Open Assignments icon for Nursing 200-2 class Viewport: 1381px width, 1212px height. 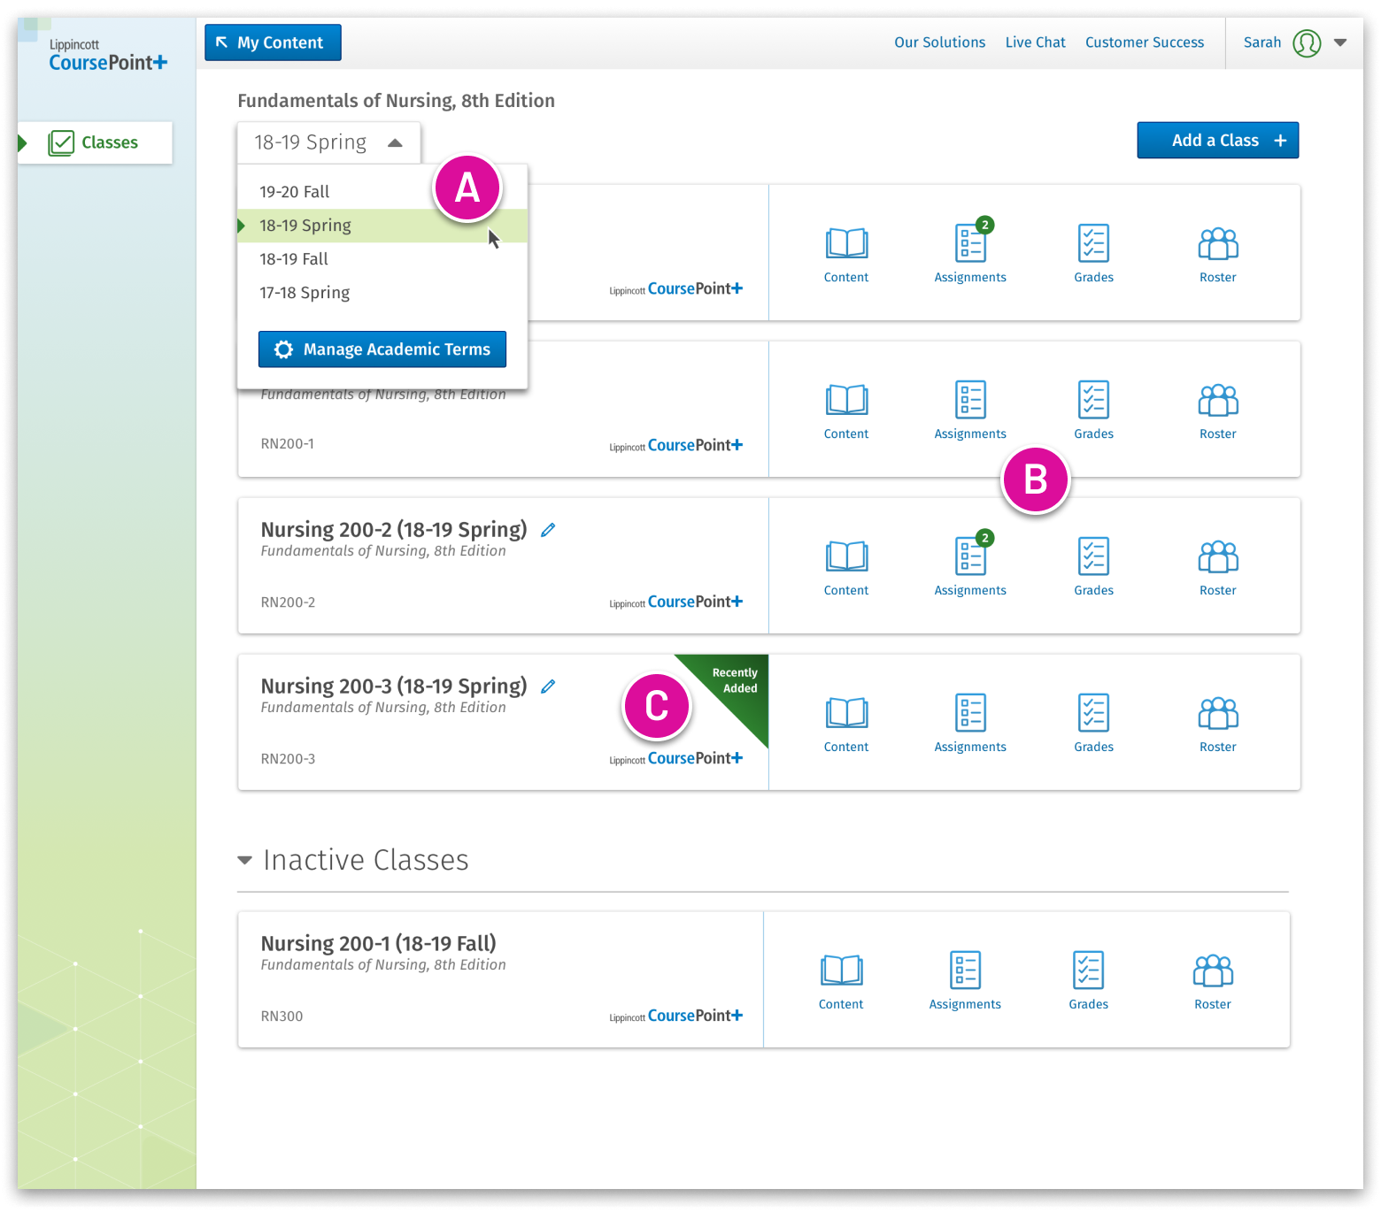point(970,566)
